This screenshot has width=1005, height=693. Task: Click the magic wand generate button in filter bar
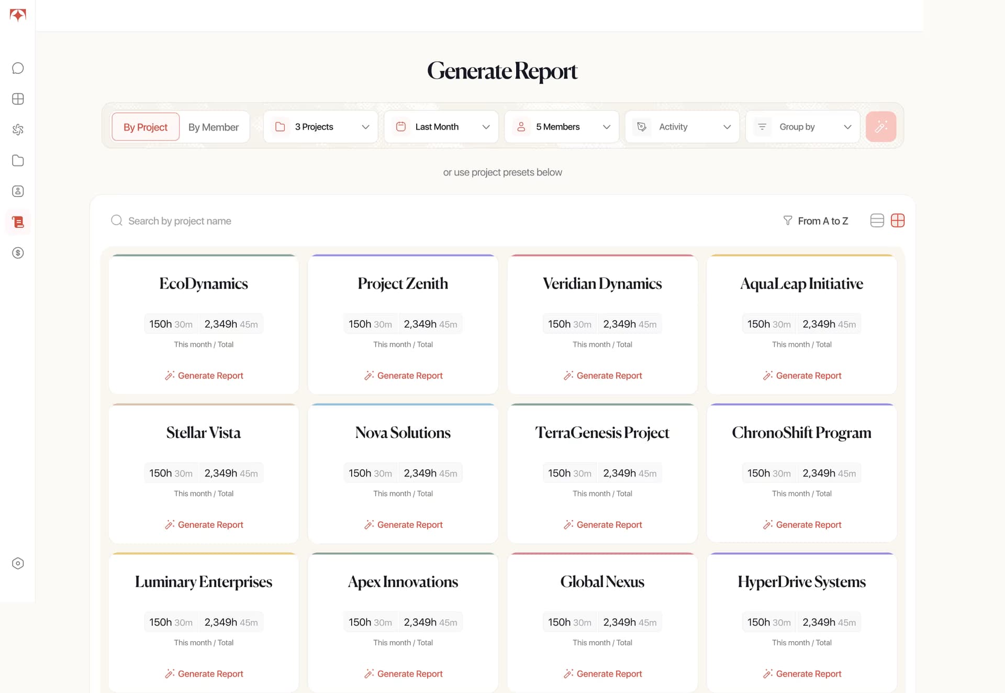coord(881,127)
